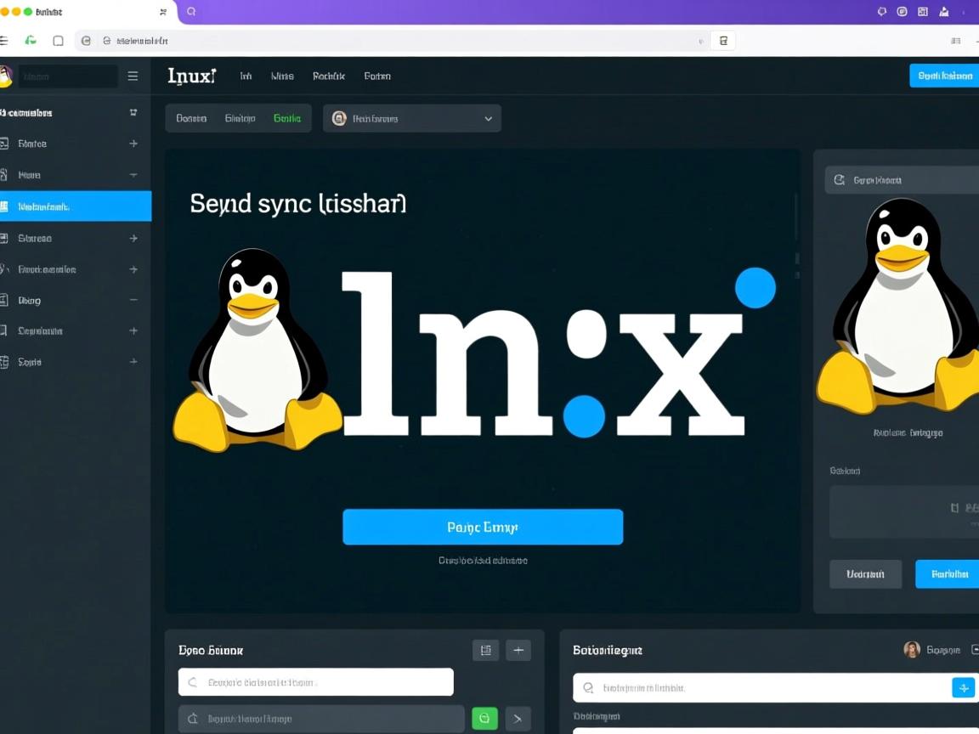
Task: Open the dropdown arrow in the address bar
Action: click(x=699, y=40)
